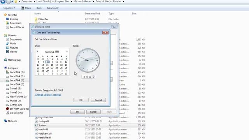Select the vorbisenc.dll file
The width and height of the screenshot is (249, 140).
45,134
